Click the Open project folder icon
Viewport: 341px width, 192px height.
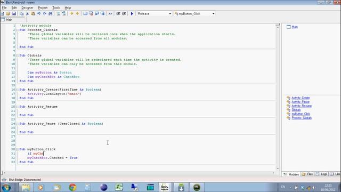[8, 14]
